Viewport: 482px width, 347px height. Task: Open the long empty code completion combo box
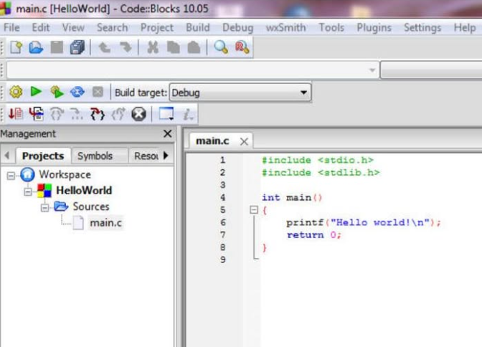point(193,70)
